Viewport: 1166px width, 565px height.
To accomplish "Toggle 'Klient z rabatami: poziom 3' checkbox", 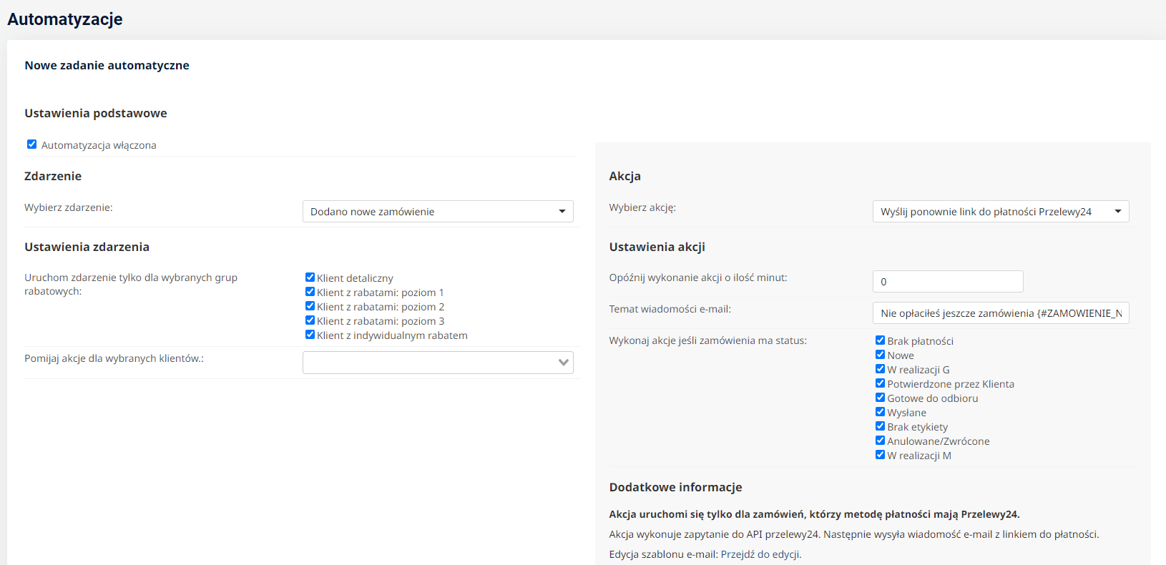I will pos(310,320).
